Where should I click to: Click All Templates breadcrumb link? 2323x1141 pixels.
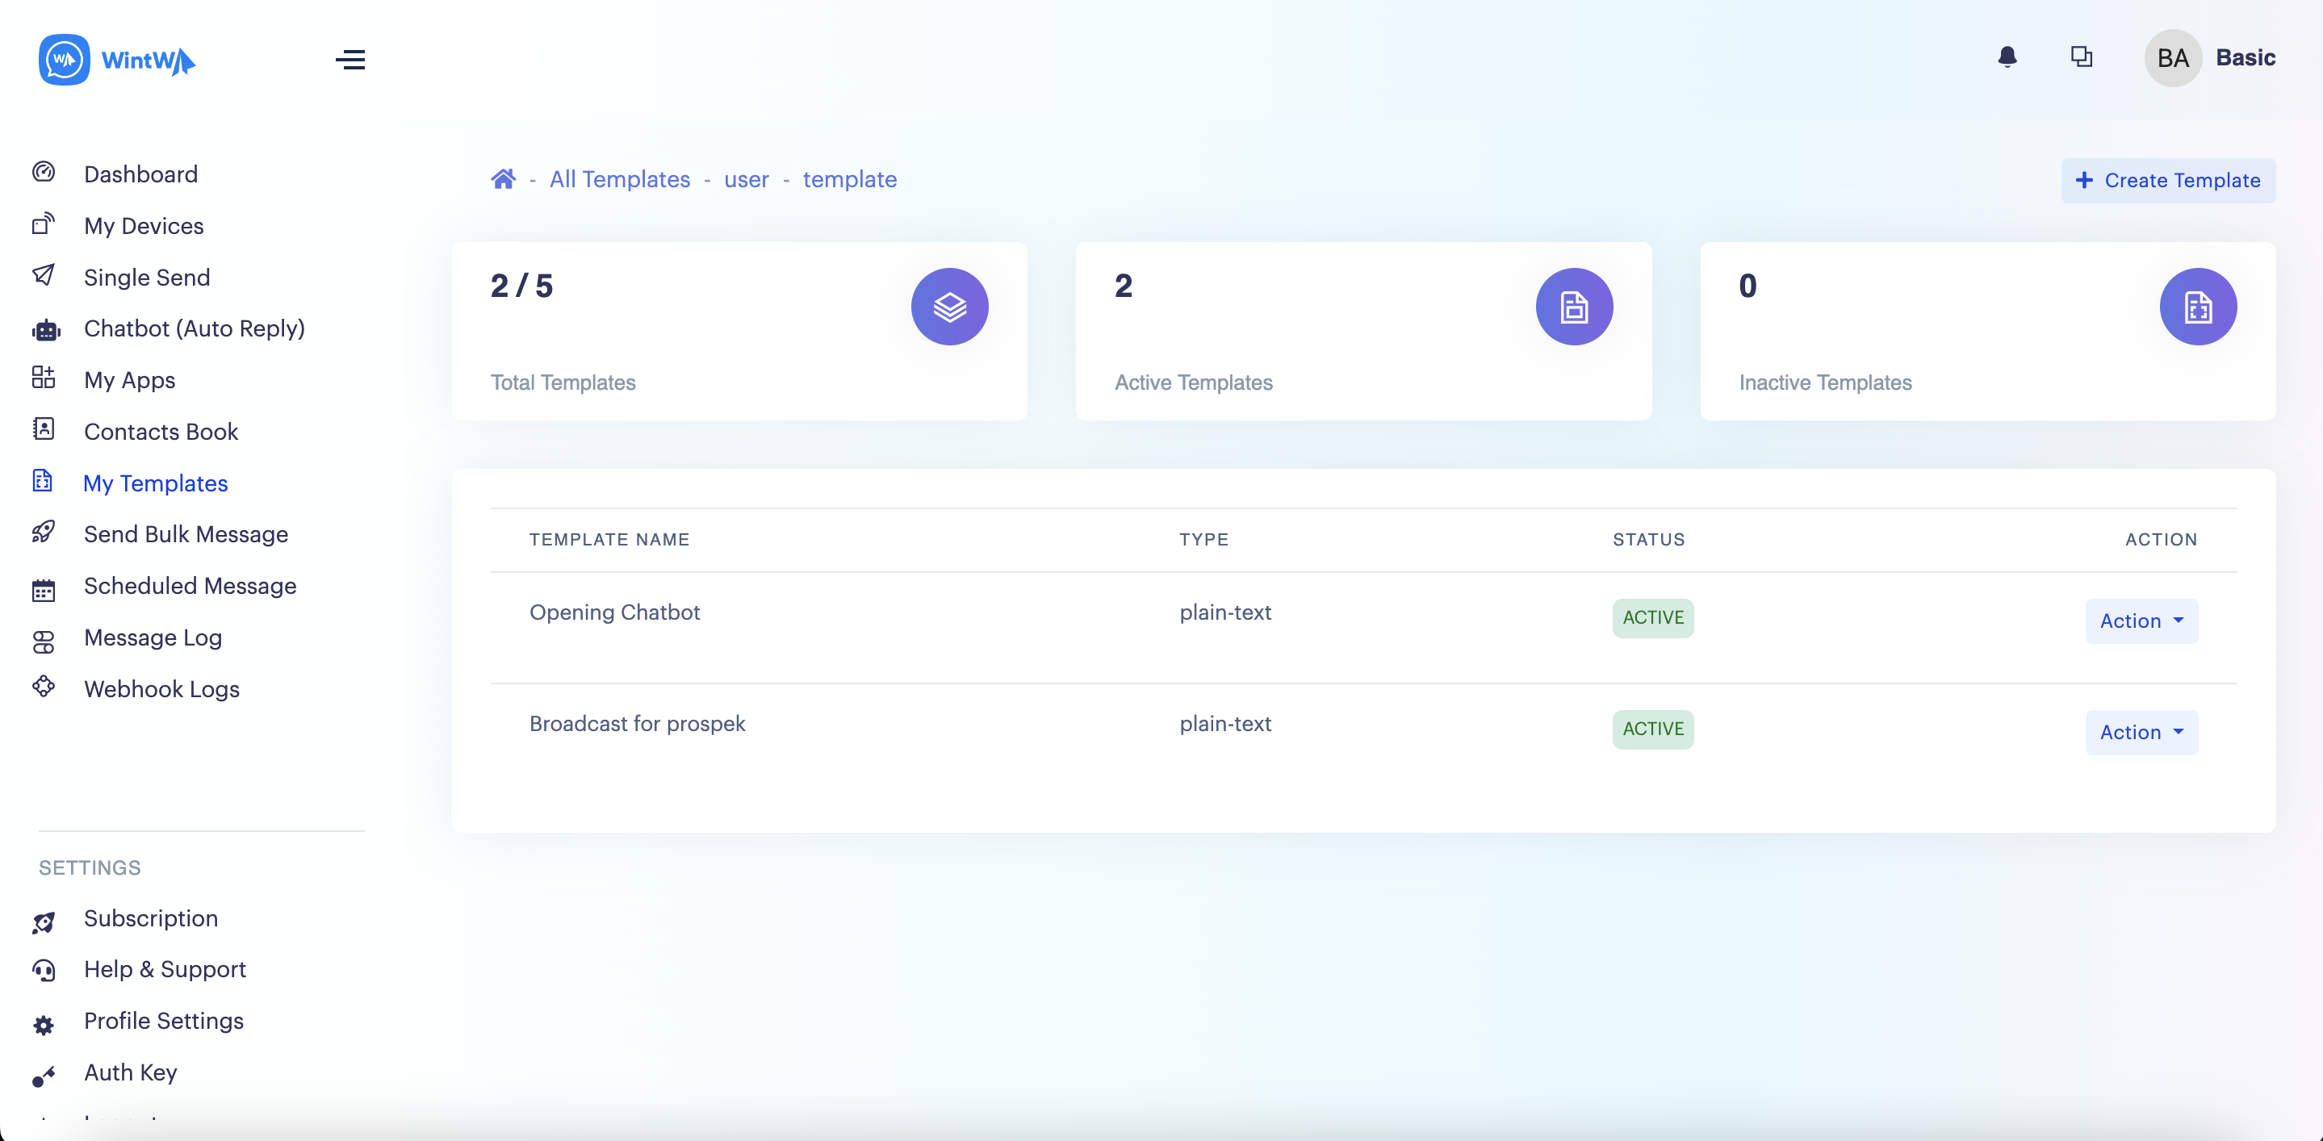pos(620,179)
